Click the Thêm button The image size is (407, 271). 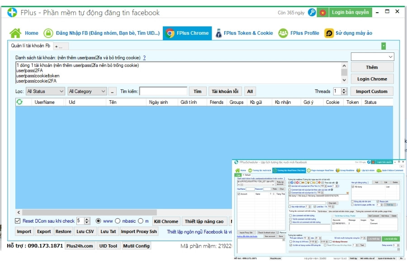(372, 67)
